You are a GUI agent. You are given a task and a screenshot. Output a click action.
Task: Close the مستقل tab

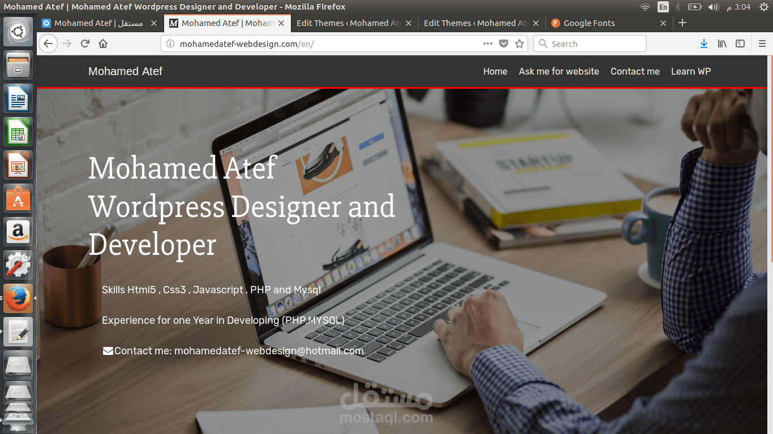click(x=154, y=23)
